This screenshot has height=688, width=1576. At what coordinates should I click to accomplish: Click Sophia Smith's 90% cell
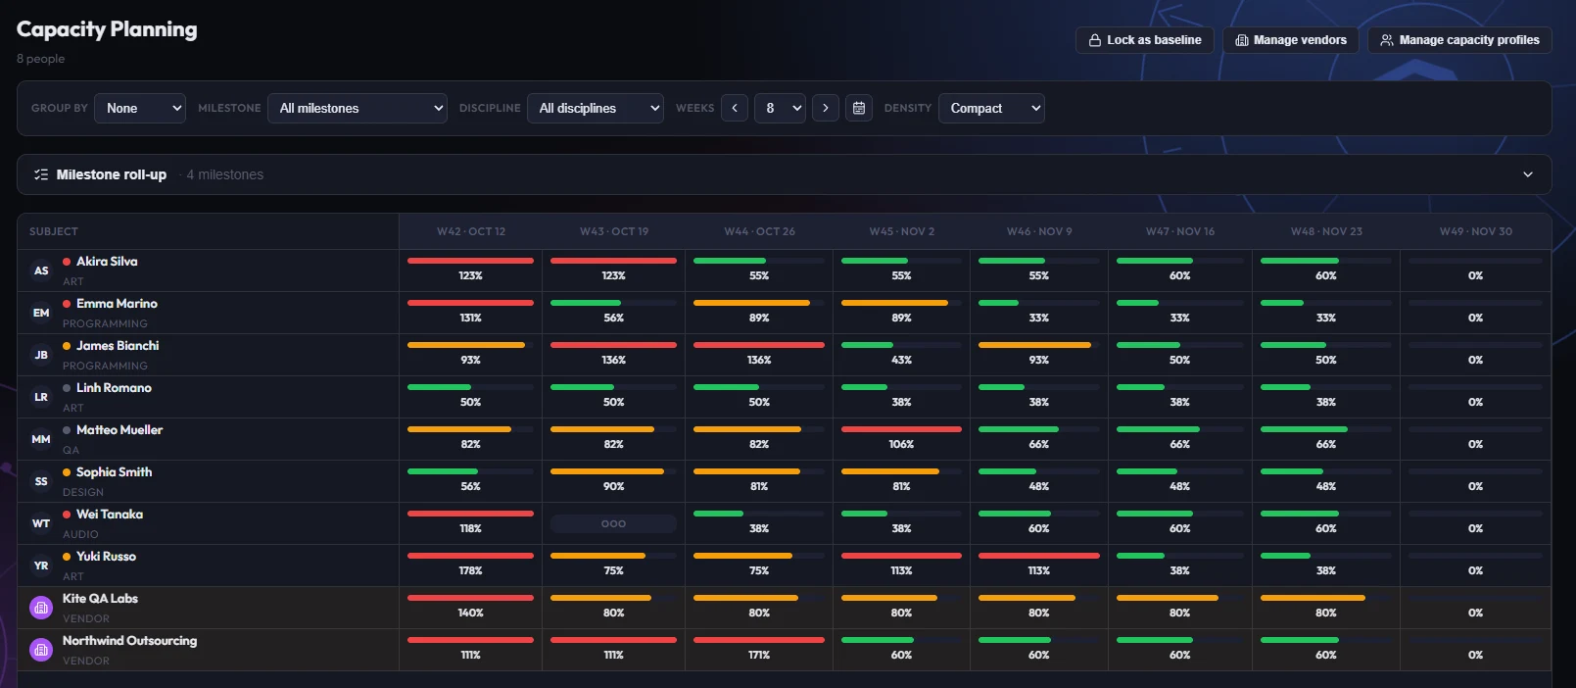click(x=613, y=481)
